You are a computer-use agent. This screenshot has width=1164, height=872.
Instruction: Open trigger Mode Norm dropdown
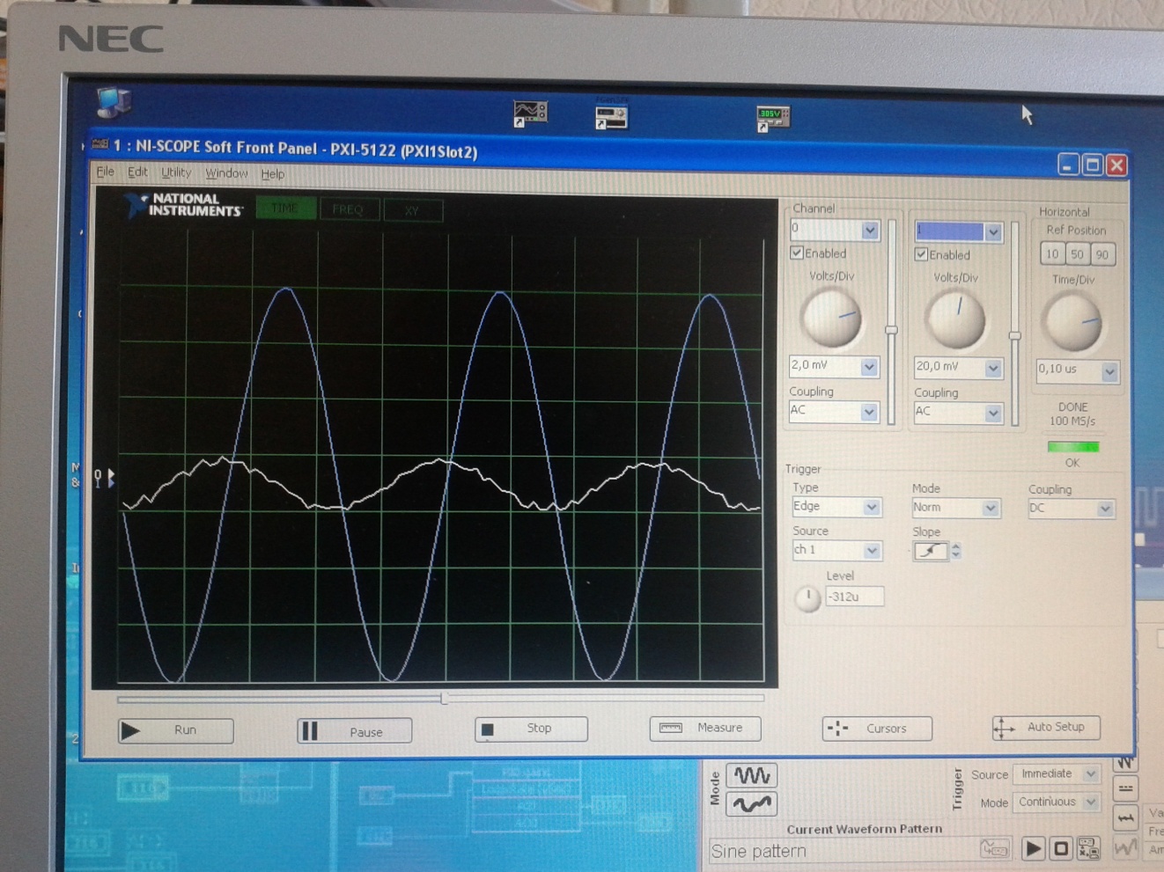[991, 509]
